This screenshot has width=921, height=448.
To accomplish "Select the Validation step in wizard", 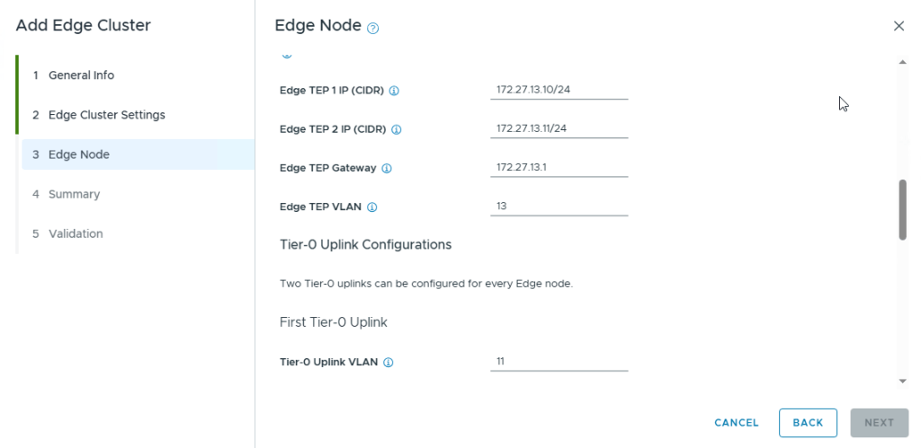I will 76,233.
